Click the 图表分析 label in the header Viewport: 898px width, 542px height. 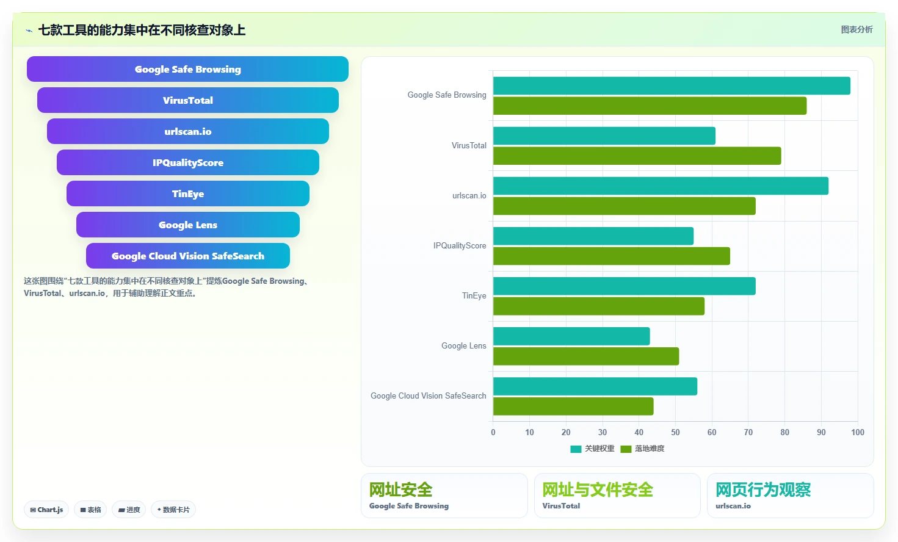click(x=856, y=29)
